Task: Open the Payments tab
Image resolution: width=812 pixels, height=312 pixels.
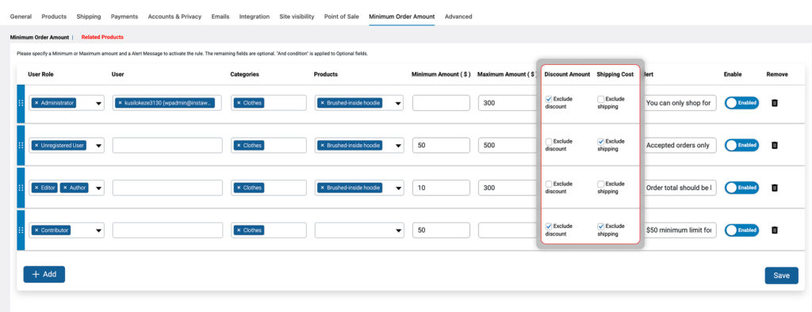Action: [124, 17]
